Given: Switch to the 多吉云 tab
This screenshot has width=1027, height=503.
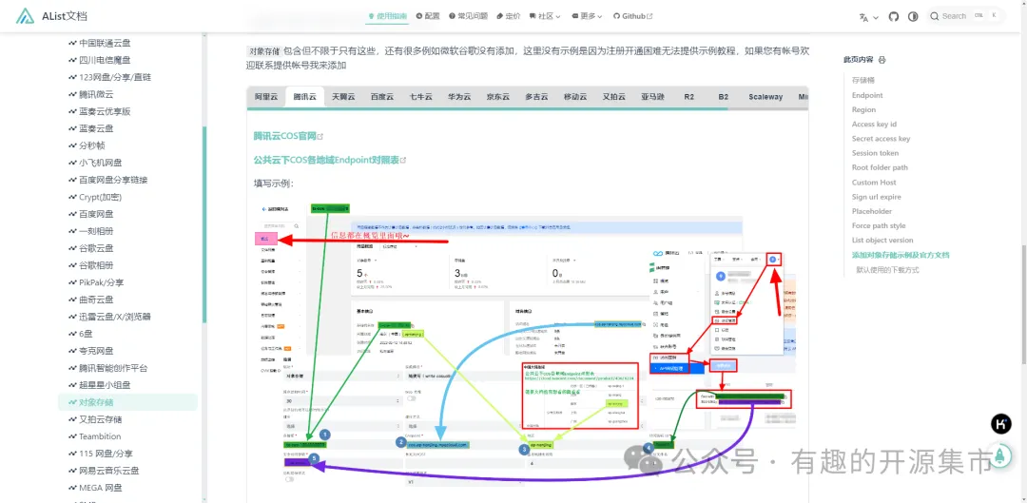Looking at the screenshot, I should pyautogui.click(x=536, y=97).
